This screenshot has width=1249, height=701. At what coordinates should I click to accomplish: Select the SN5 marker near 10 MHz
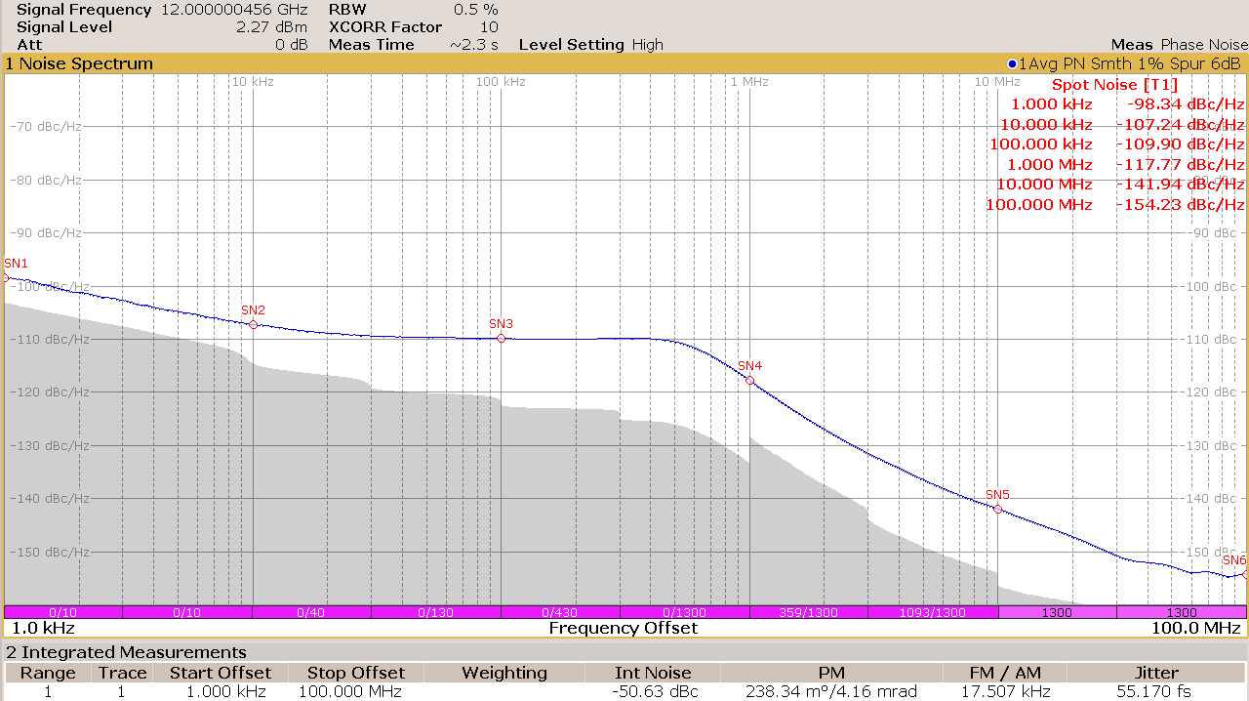pos(997,509)
